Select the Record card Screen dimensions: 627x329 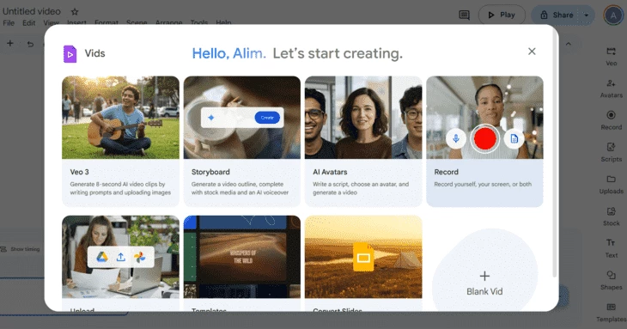484,141
